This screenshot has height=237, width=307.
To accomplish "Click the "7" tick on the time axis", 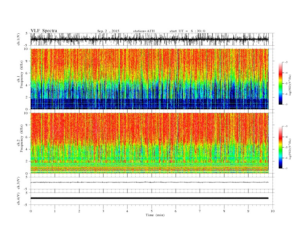I will 200,211.
